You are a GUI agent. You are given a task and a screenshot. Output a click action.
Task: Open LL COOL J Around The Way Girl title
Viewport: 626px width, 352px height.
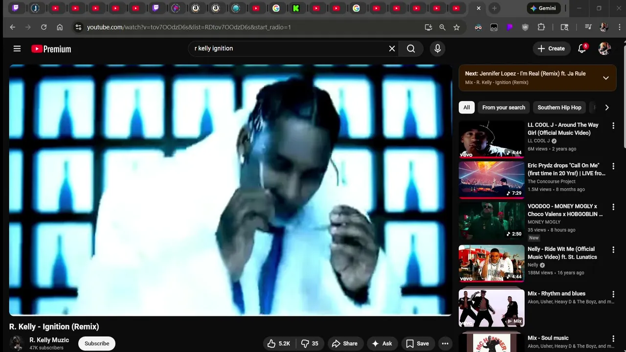click(563, 129)
